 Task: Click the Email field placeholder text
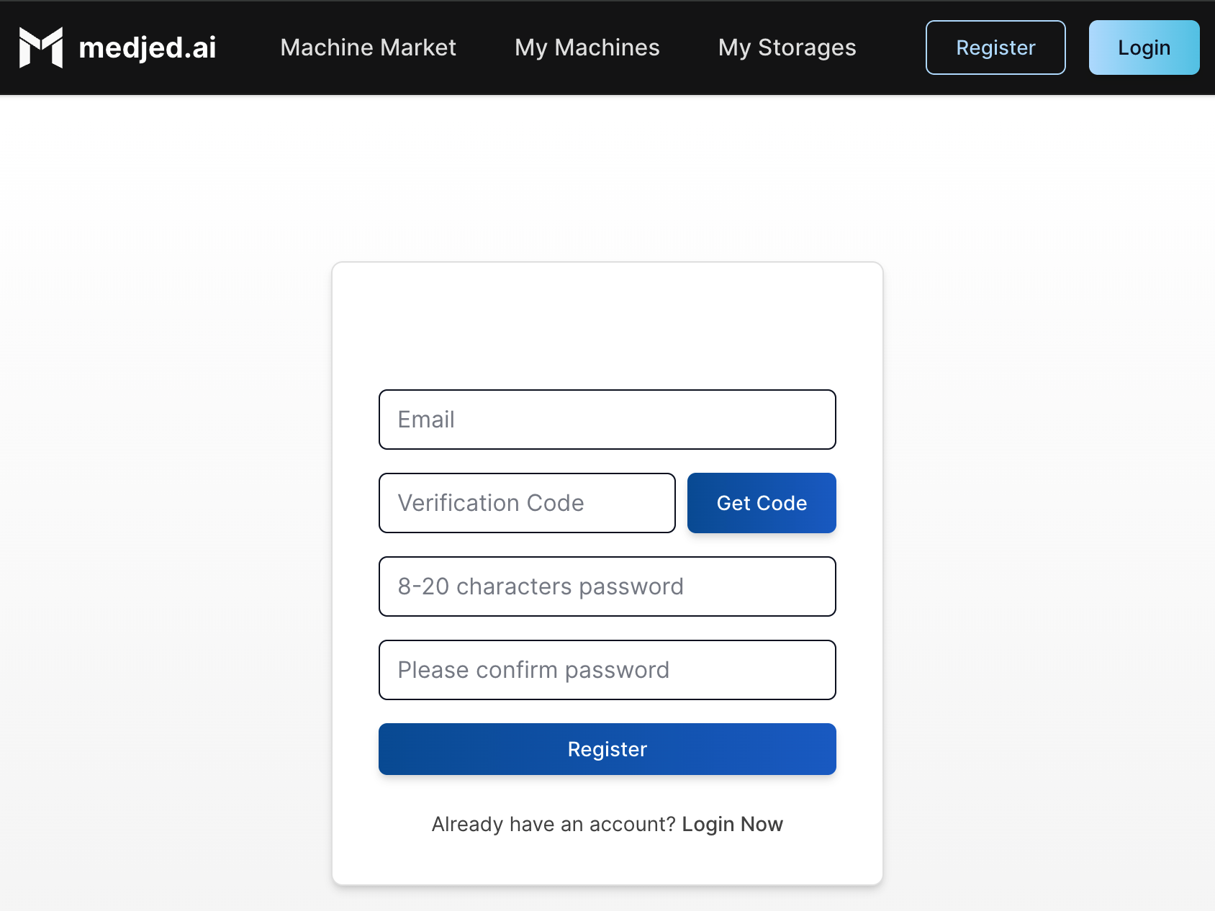click(426, 420)
